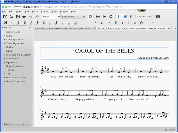The height and width of the screenshot is (133, 178).
Task: Apply double sharp accidental
Action: (x=109, y=22)
